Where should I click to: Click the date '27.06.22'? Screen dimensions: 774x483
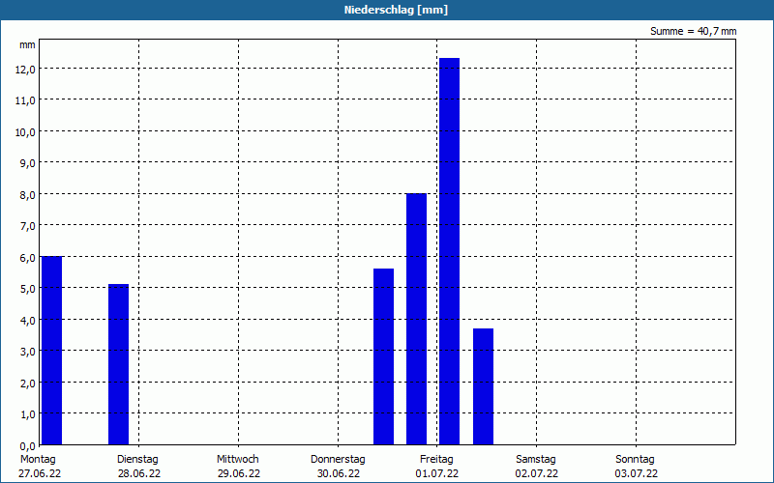coord(40,473)
